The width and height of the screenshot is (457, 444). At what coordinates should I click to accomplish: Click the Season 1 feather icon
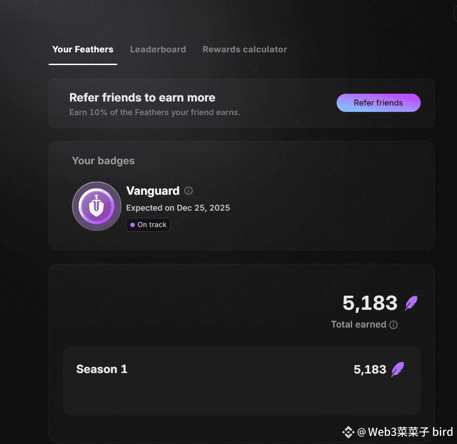397,369
